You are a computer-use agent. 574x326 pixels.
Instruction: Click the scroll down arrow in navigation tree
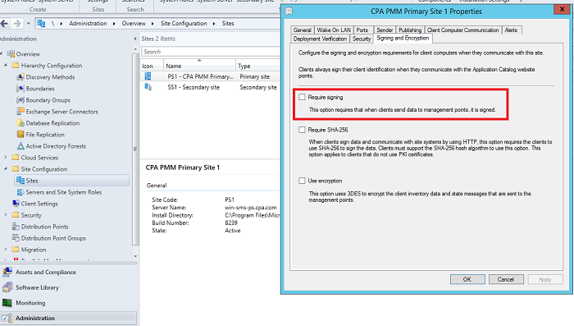coord(135,256)
